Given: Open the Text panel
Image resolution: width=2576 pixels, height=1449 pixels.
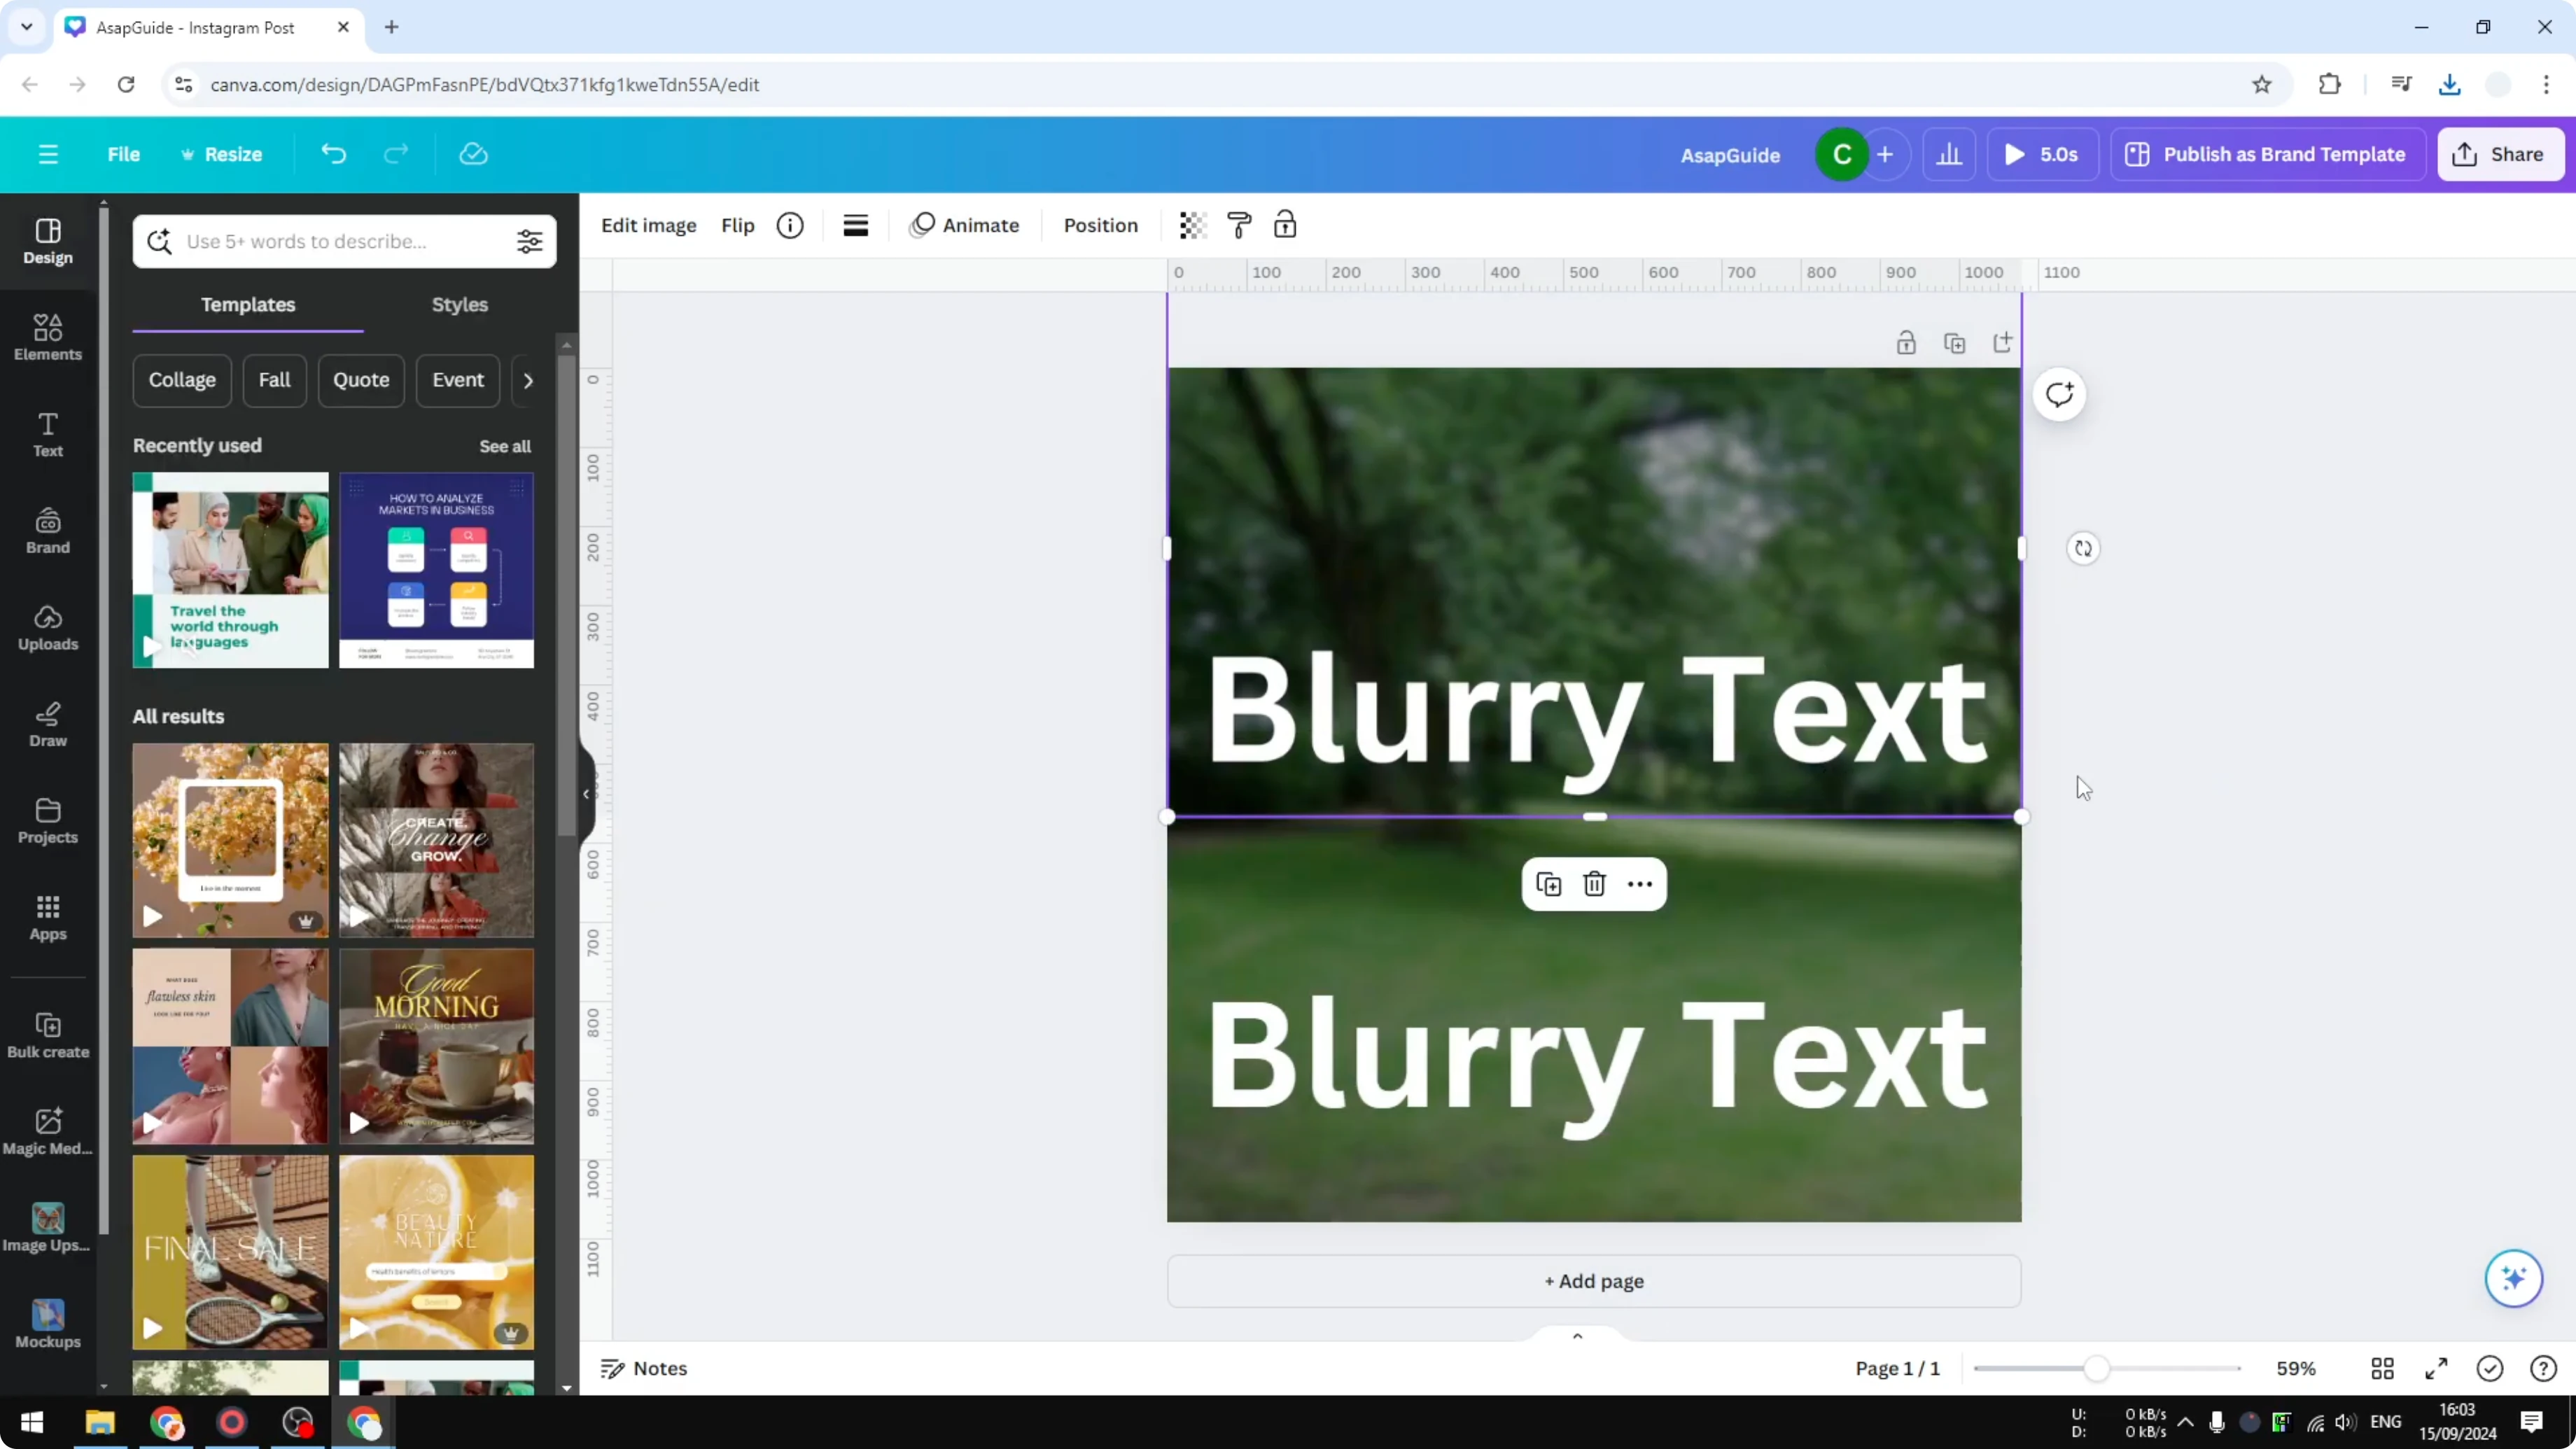Looking at the screenshot, I should coord(48,435).
